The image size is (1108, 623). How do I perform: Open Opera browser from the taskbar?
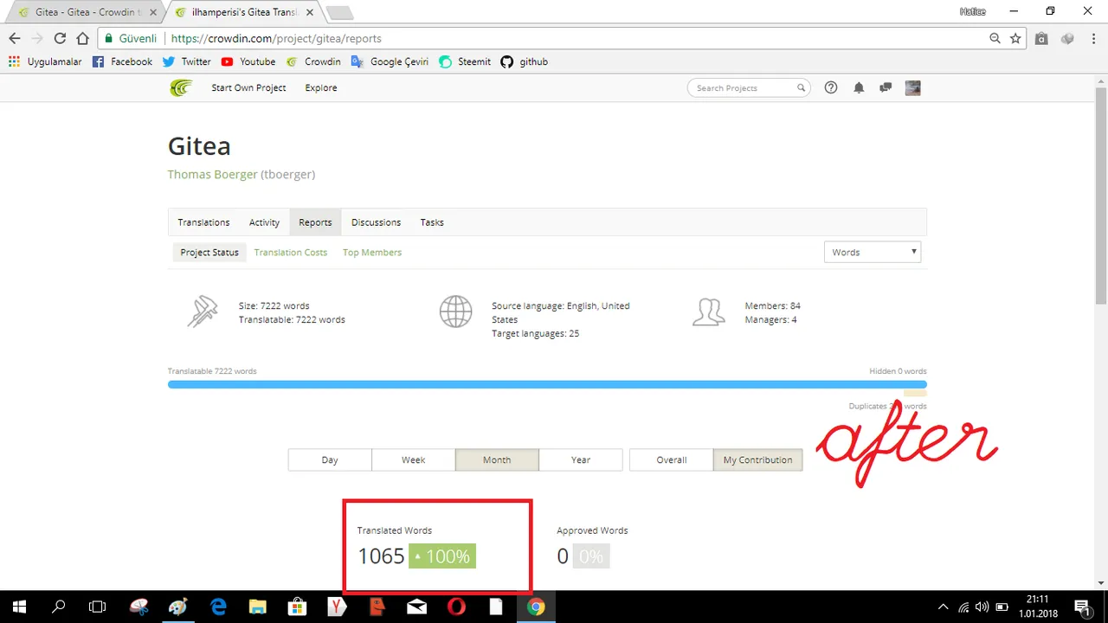click(x=456, y=607)
